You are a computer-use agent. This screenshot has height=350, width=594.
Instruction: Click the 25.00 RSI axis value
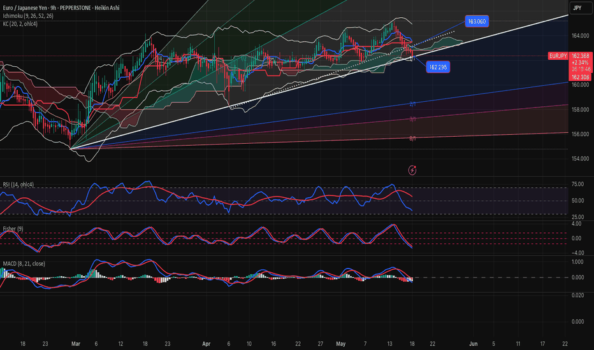point(577,217)
